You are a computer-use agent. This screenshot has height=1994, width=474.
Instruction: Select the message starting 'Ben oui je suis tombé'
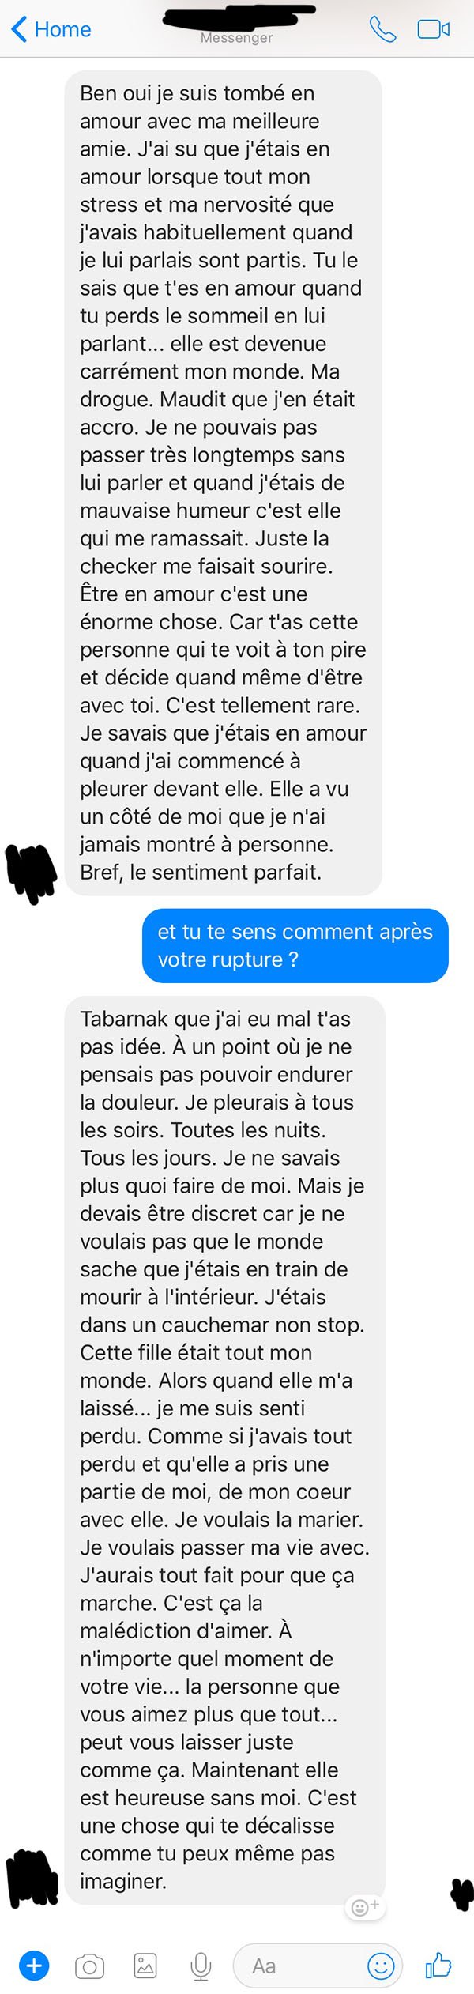pos(223,483)
